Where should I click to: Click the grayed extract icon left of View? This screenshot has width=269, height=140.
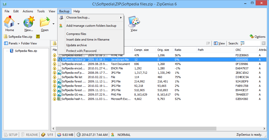pos(208,43)
